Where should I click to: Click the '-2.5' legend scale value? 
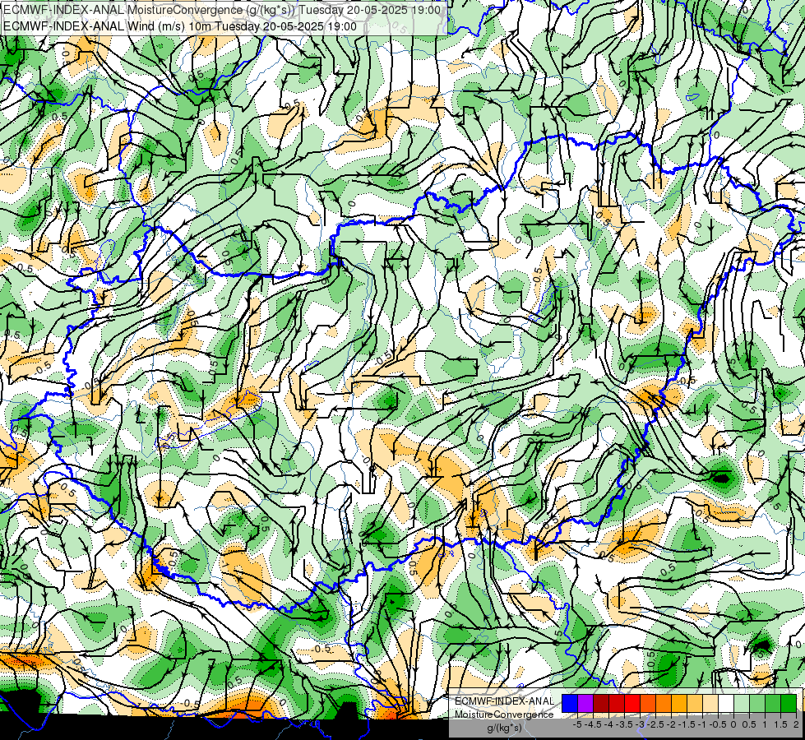click(x=656, y=724)
